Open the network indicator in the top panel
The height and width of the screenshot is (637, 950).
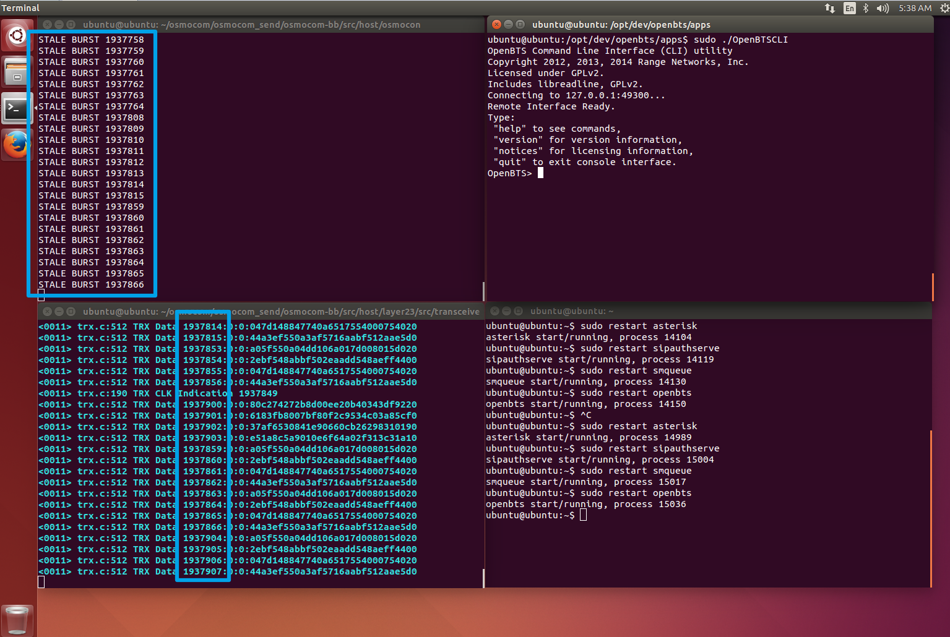tap(830, 8)
